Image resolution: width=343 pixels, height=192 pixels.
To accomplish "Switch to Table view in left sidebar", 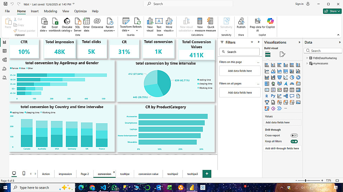I will (x=4, y=51).
